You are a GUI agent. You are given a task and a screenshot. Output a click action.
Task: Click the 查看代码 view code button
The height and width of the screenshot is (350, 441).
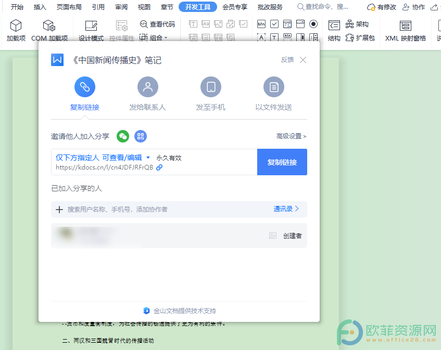pos(157,24)
